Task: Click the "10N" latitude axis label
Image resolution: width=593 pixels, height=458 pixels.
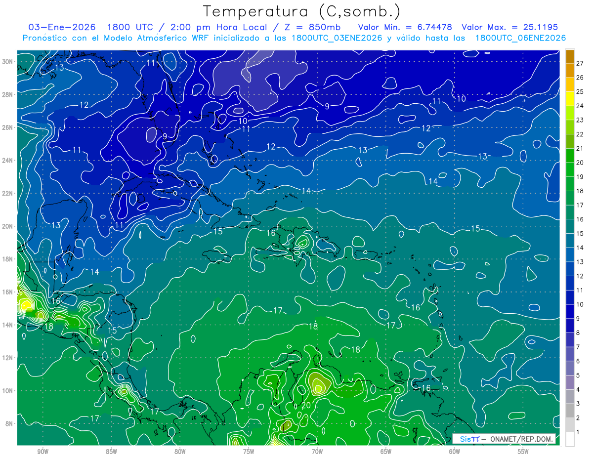Action: (8, 390)
